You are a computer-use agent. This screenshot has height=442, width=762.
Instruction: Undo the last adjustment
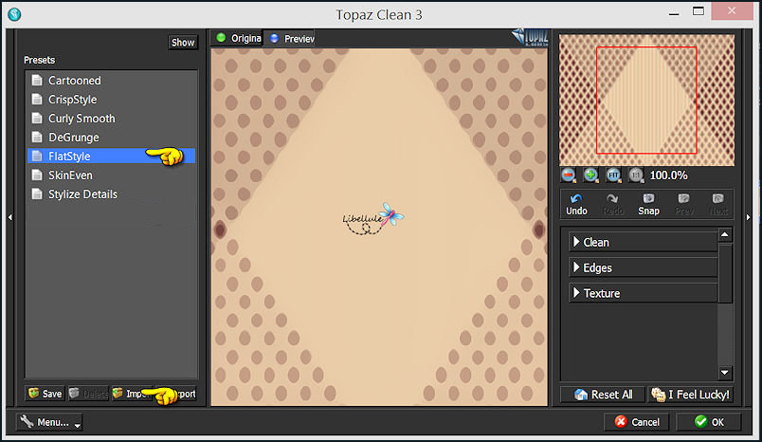[576, 205]
